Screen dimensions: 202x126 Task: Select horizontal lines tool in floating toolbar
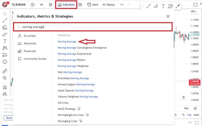point(170,6)
